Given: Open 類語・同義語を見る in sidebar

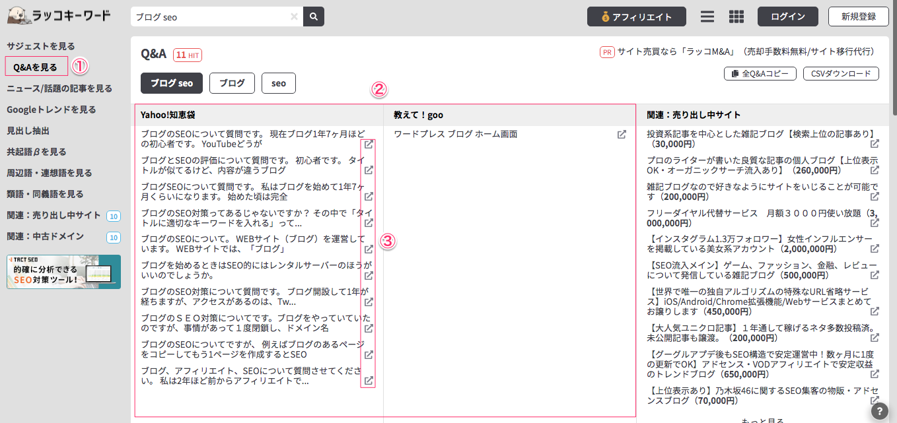Looking at the screenshot, I should pos(45,194).
